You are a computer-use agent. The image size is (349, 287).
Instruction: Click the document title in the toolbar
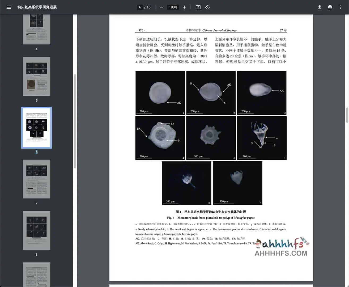[x=37, y=7]
